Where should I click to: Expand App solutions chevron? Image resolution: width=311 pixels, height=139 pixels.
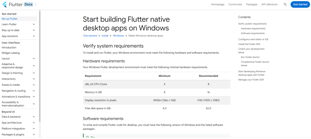pyautogui.click(x=34, y=36)
